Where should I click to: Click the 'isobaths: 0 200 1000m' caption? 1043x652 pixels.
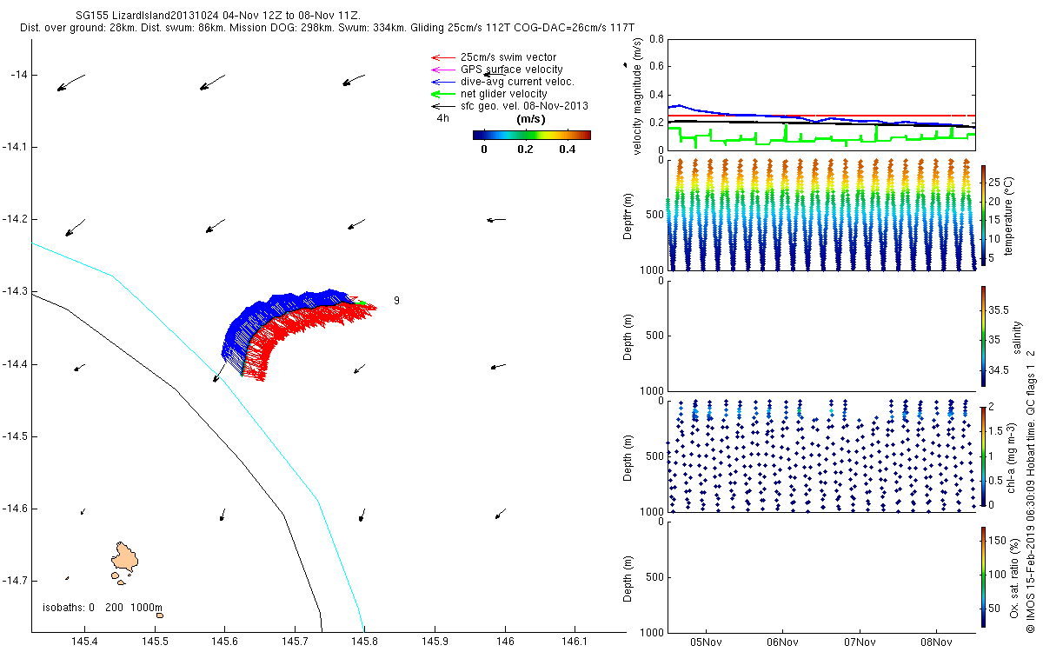coord(103,608)
